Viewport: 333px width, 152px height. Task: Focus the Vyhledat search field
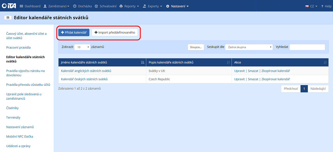click(x=307, y=47)
